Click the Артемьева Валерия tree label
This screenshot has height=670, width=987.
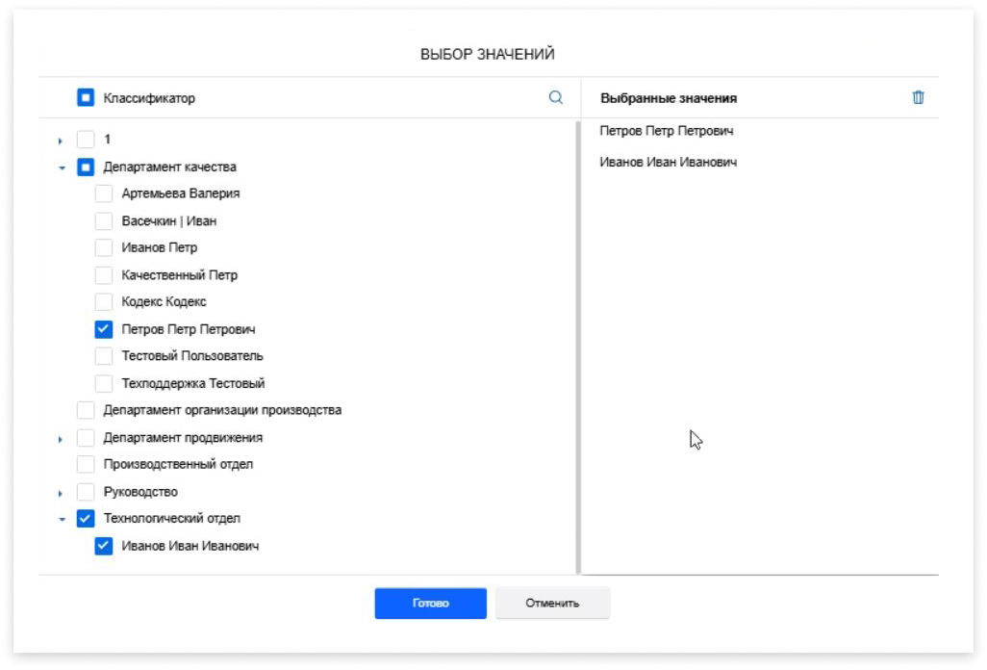point(181,193)
